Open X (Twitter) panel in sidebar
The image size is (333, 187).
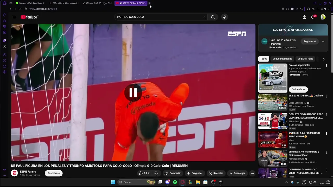[4, 46]
